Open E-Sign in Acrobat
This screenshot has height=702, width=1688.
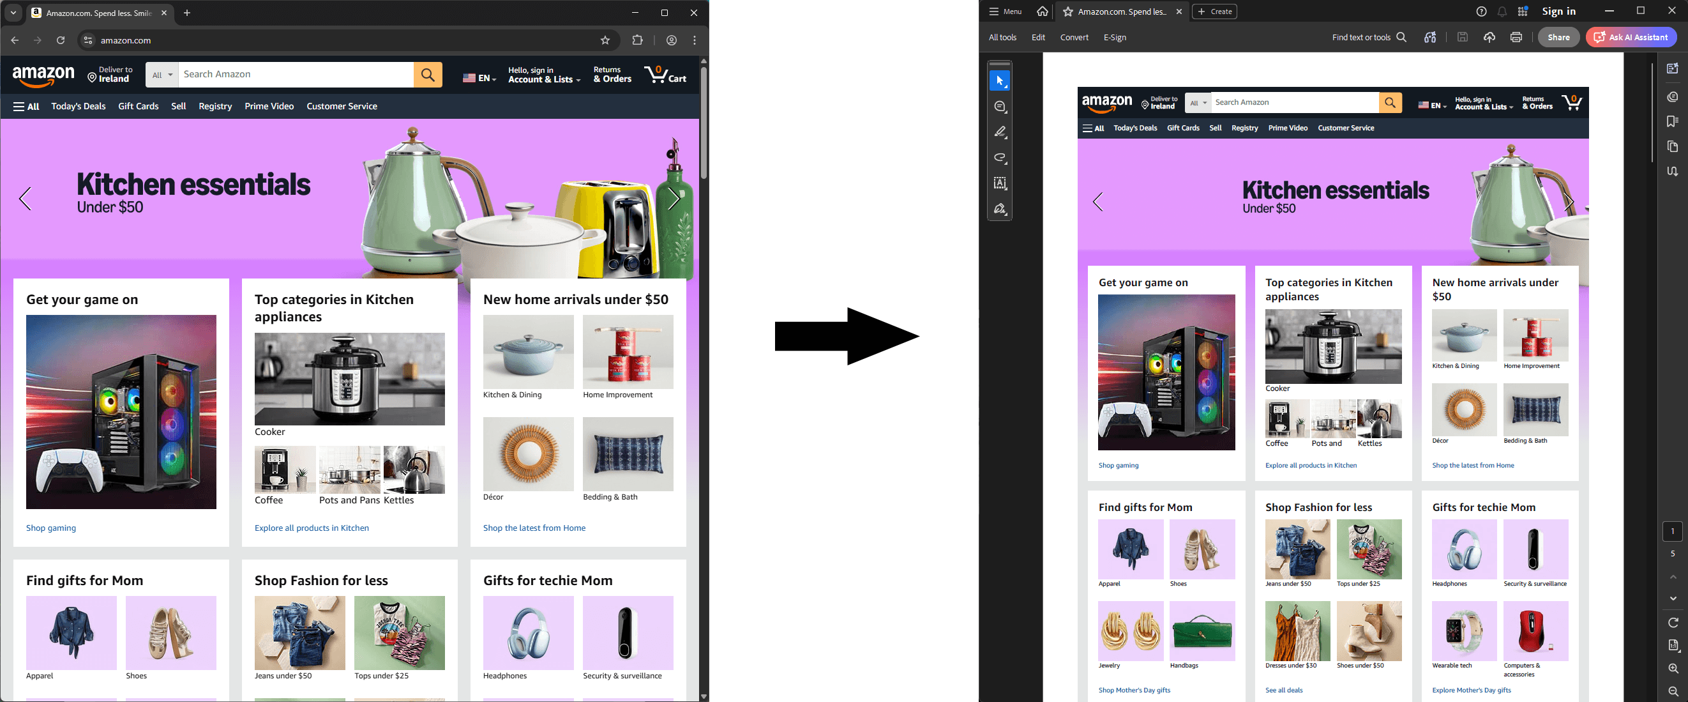click(x=1115, y=37)
